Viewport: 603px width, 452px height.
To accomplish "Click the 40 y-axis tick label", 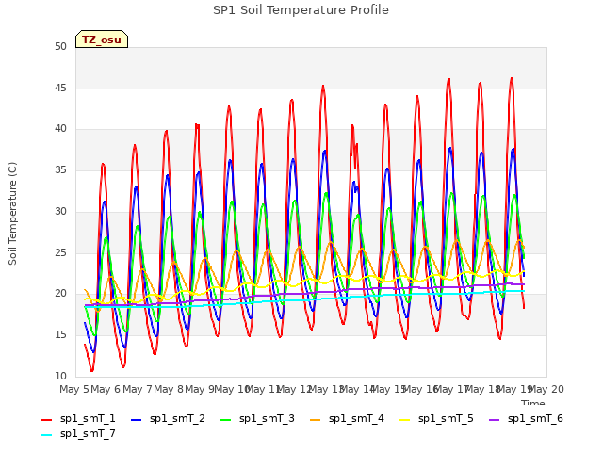I will pyautogui.click(x=60, y=129).
